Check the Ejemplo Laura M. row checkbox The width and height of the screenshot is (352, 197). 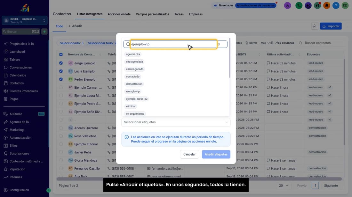(61, 96)
